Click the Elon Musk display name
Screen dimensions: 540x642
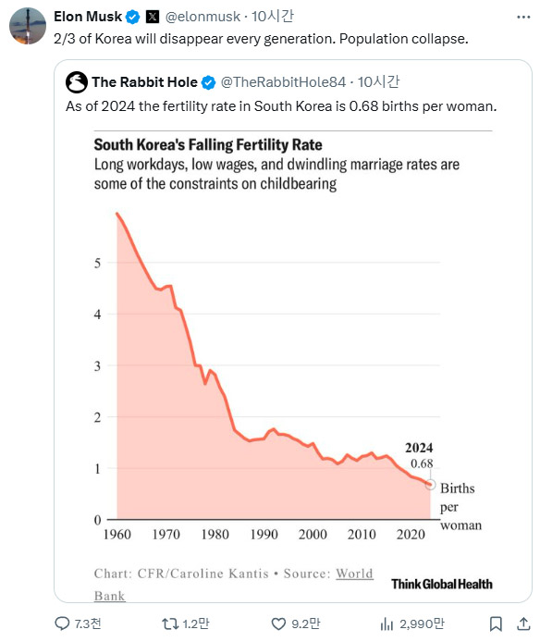point(88,17)
